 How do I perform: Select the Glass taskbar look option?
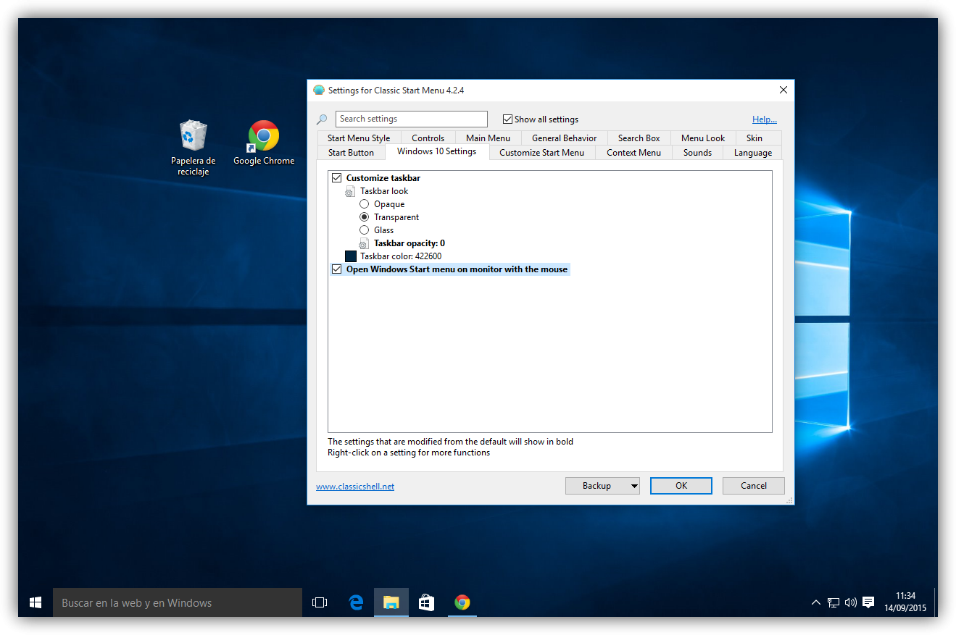click(365, 230)
